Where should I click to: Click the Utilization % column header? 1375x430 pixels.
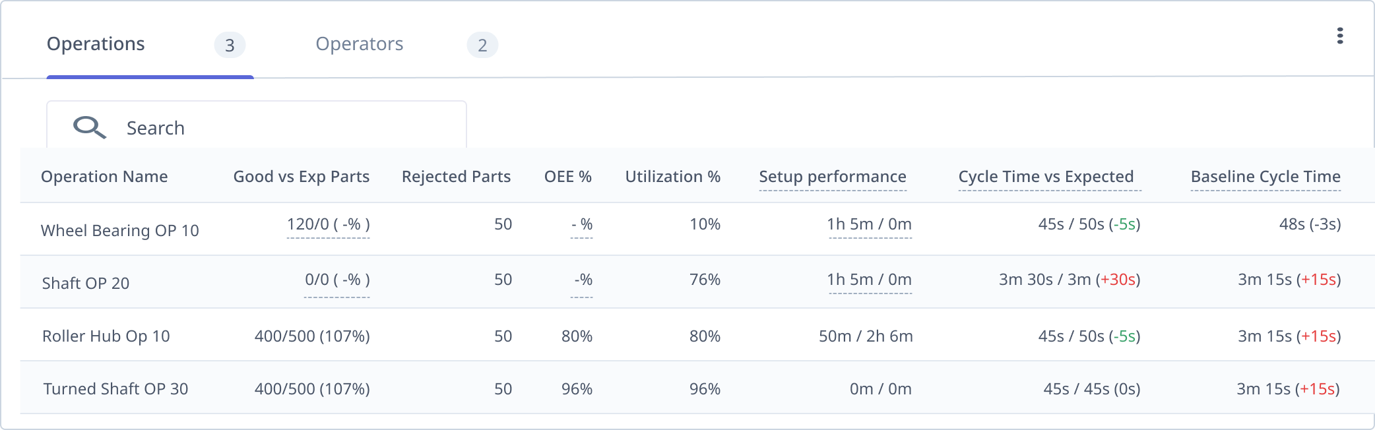tap(673, 177)
